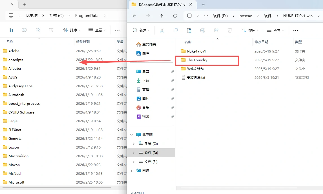323x194 pixels.
Task: Click the Delete trash icon in right toolbar
Action: click(x=229, y=30)
